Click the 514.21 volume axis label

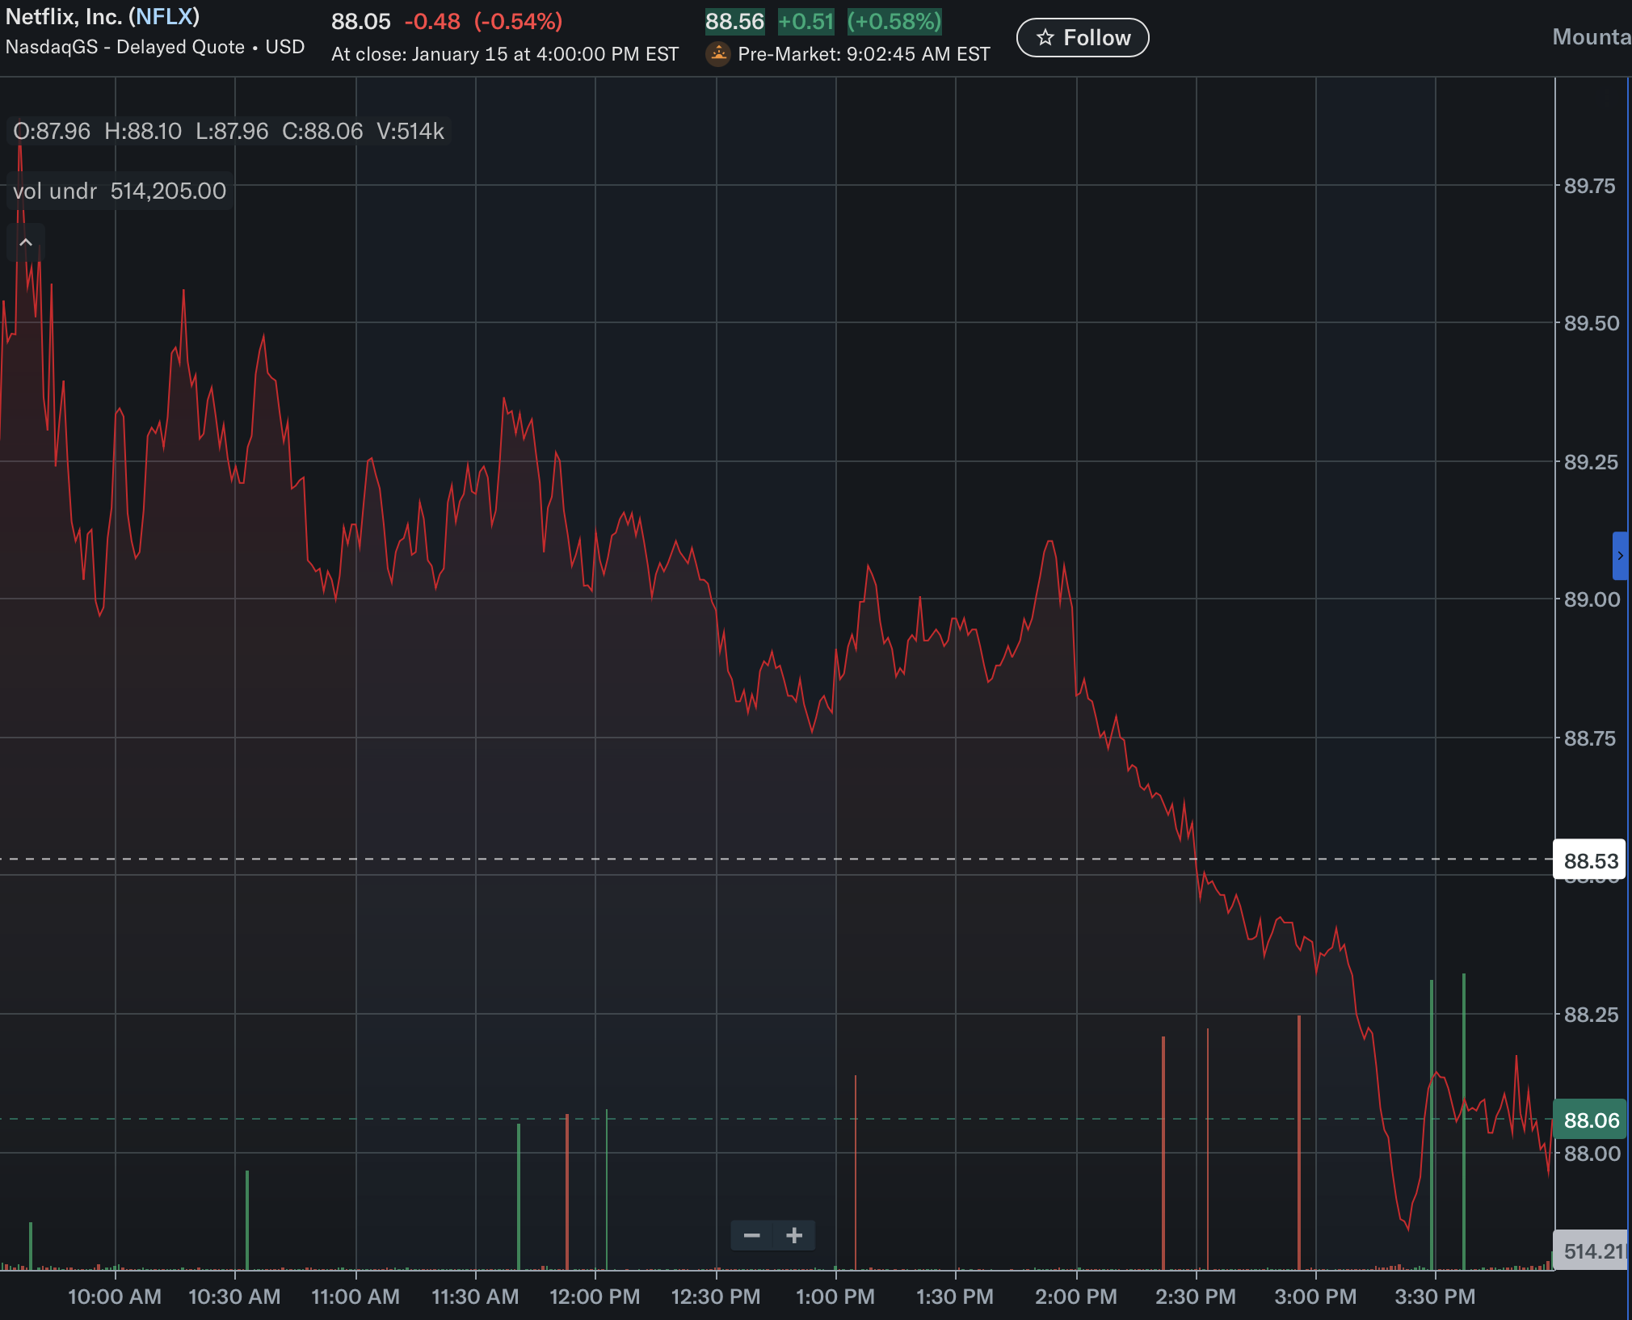pos(1592,1251)
